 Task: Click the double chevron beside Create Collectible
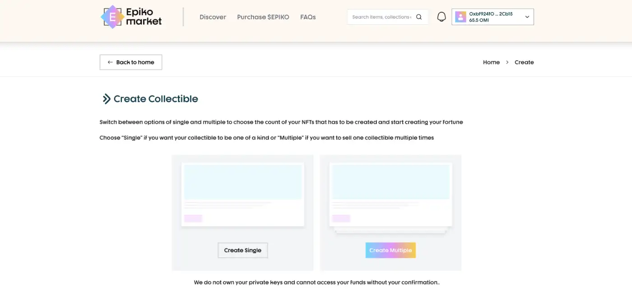tap(107, 99)
